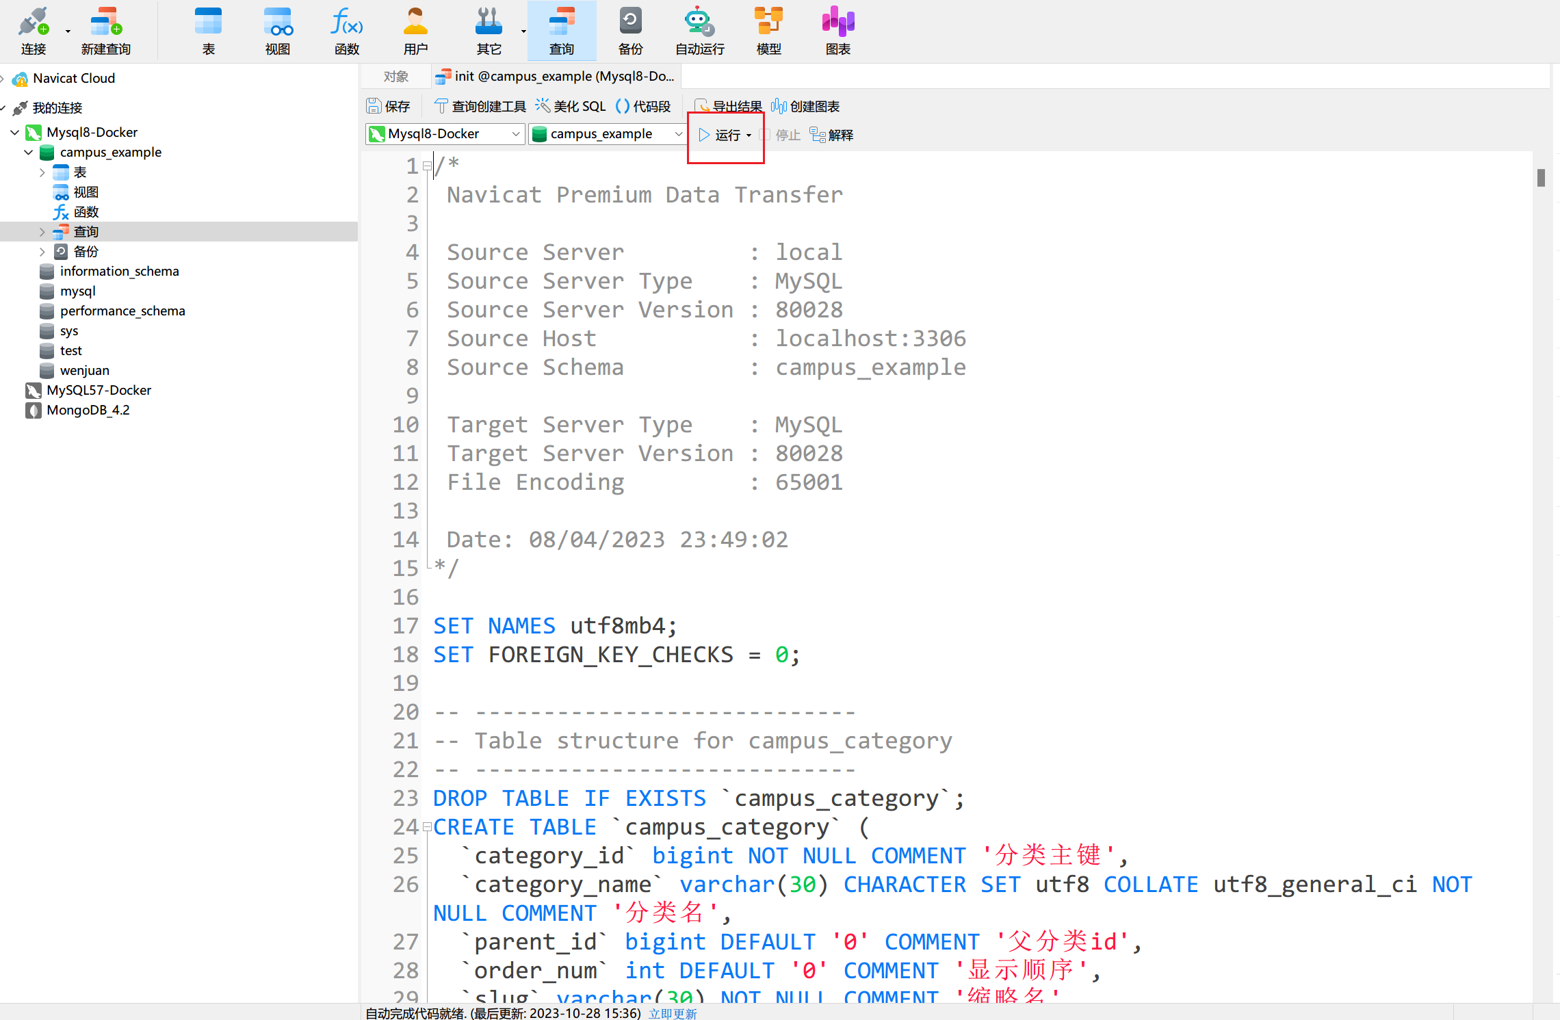The image size is (1560, 1020).
Task: Click the Stop (停止) button
Action: tap(780, 135)
